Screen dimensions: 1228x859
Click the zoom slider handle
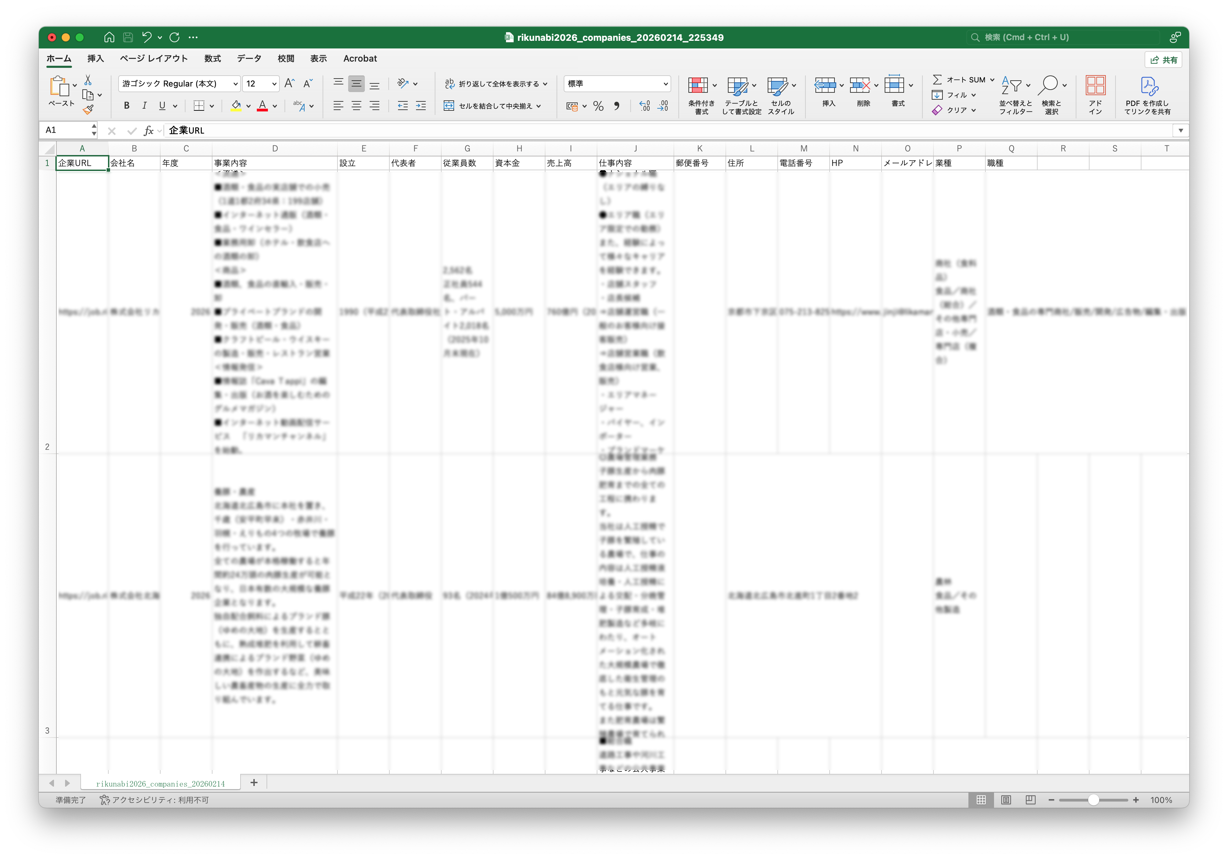tap(1093, 799)
